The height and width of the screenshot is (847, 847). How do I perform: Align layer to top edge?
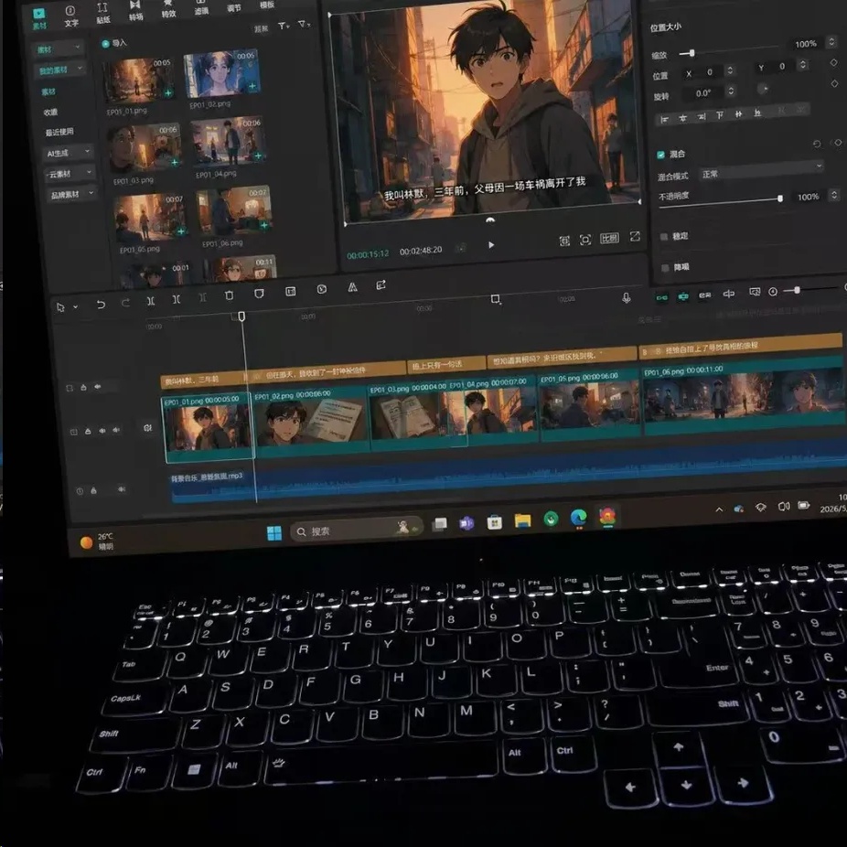pos(720,115)
